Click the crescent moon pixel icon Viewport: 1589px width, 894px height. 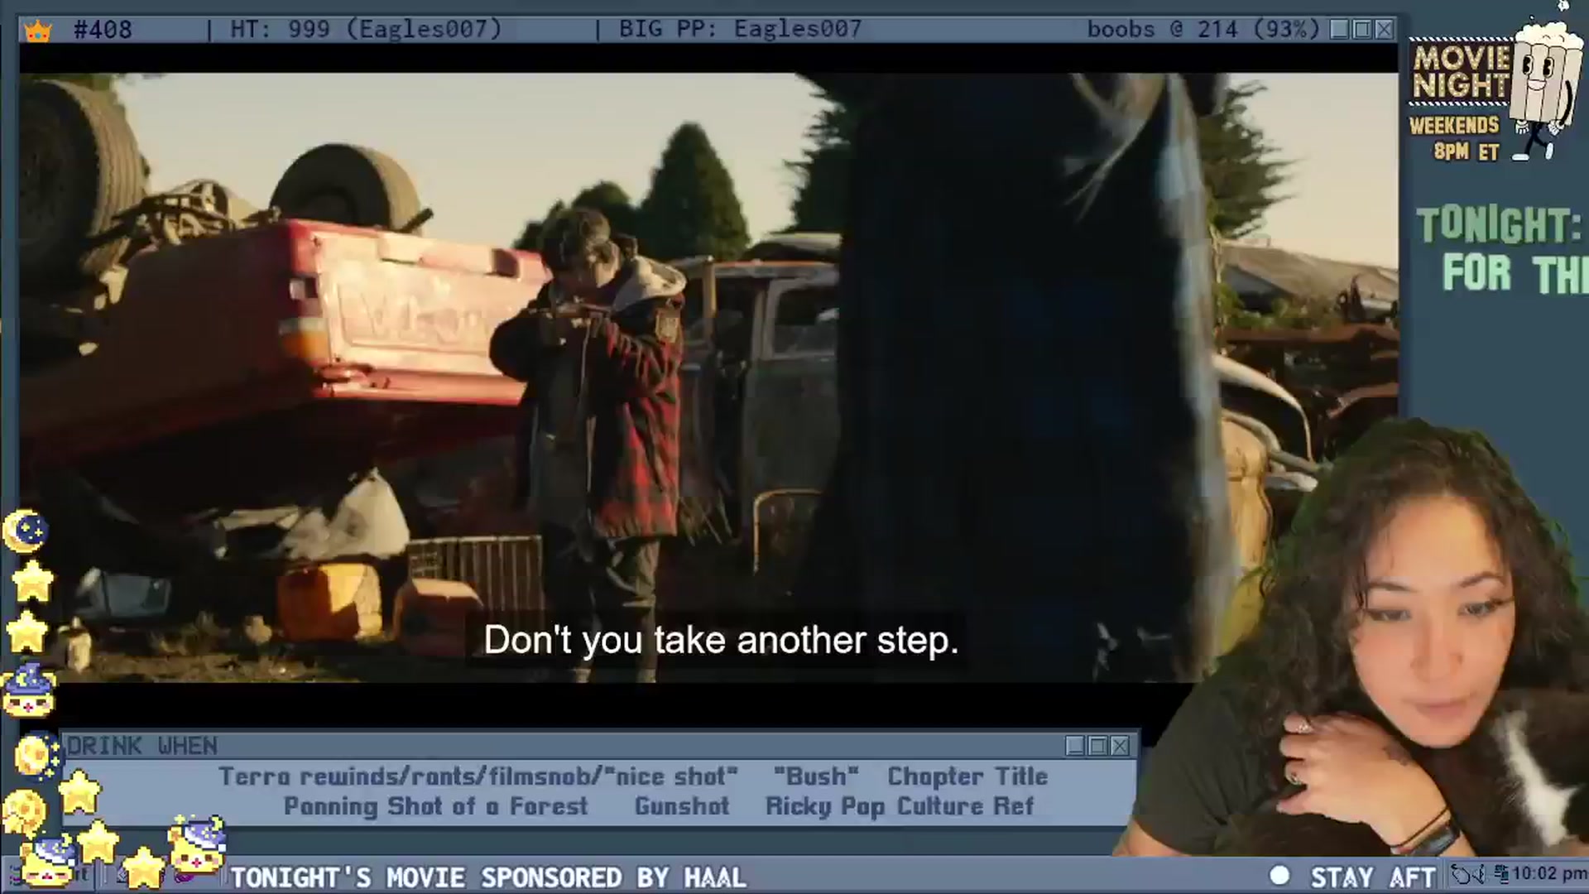coord(25,531)
